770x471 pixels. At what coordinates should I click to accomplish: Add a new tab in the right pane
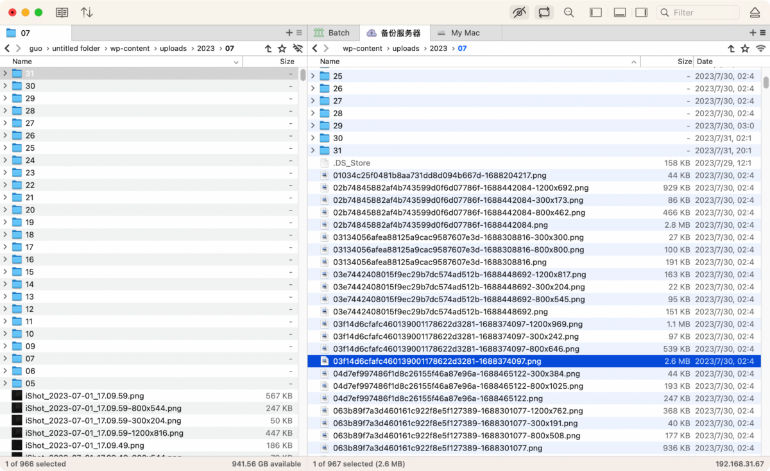click(x=753, y=33)
